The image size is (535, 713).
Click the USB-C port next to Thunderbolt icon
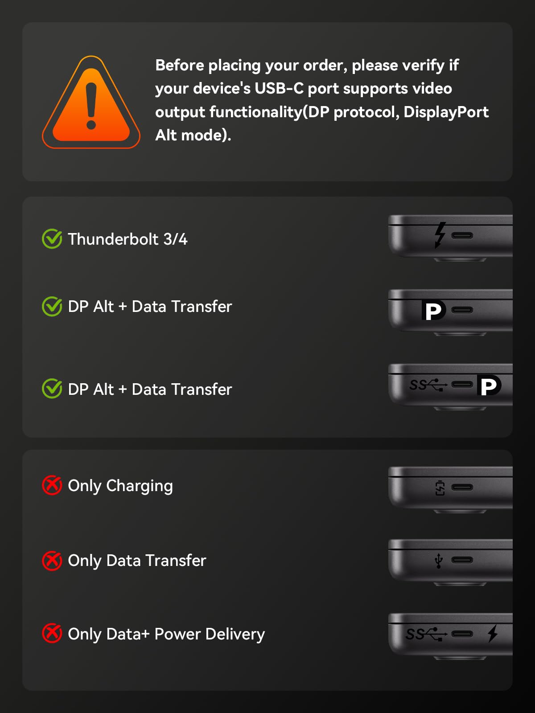(462, 236)
